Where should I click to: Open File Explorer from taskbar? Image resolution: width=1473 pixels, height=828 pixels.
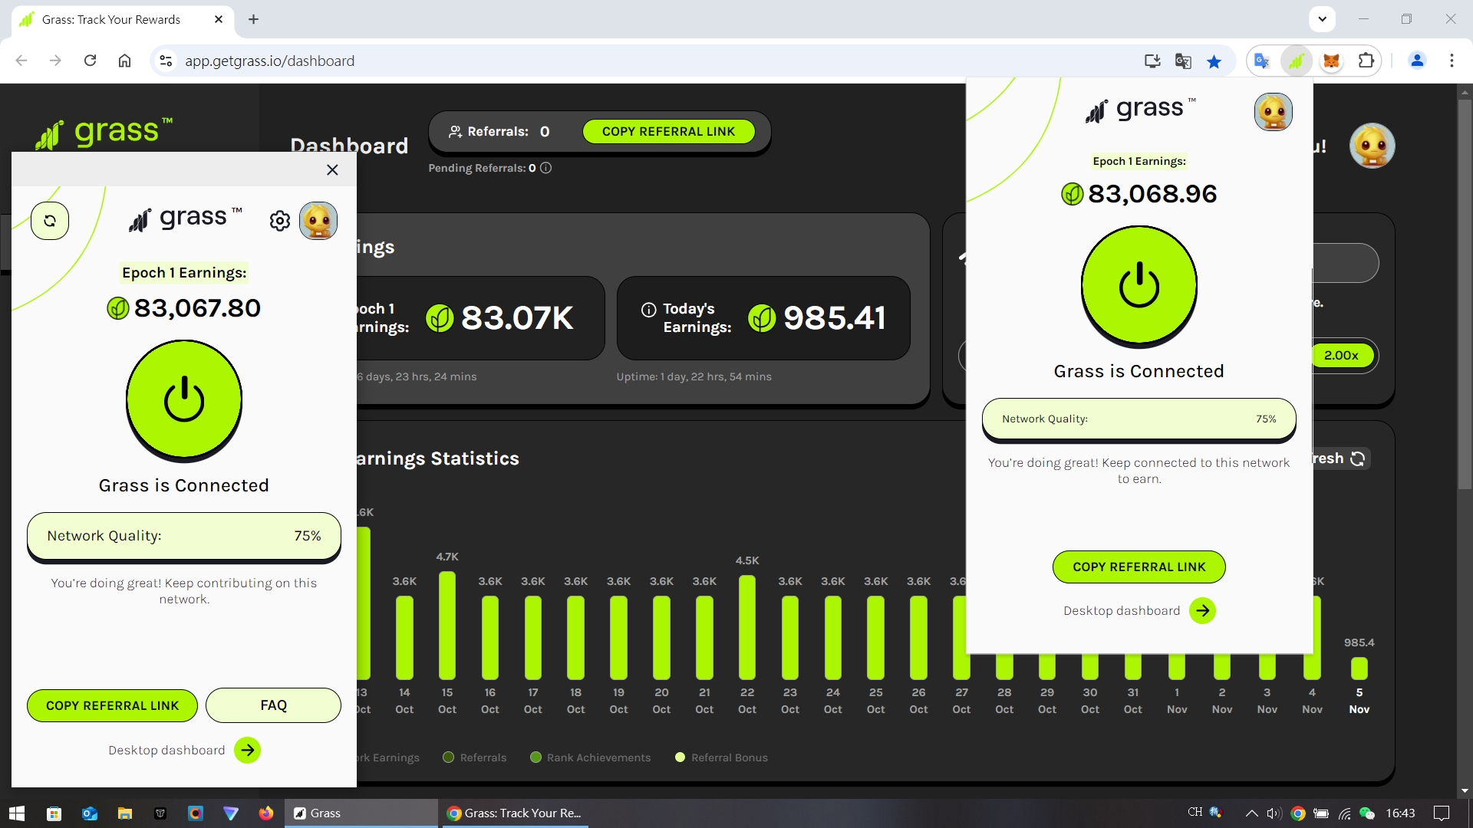pos(124,813)
